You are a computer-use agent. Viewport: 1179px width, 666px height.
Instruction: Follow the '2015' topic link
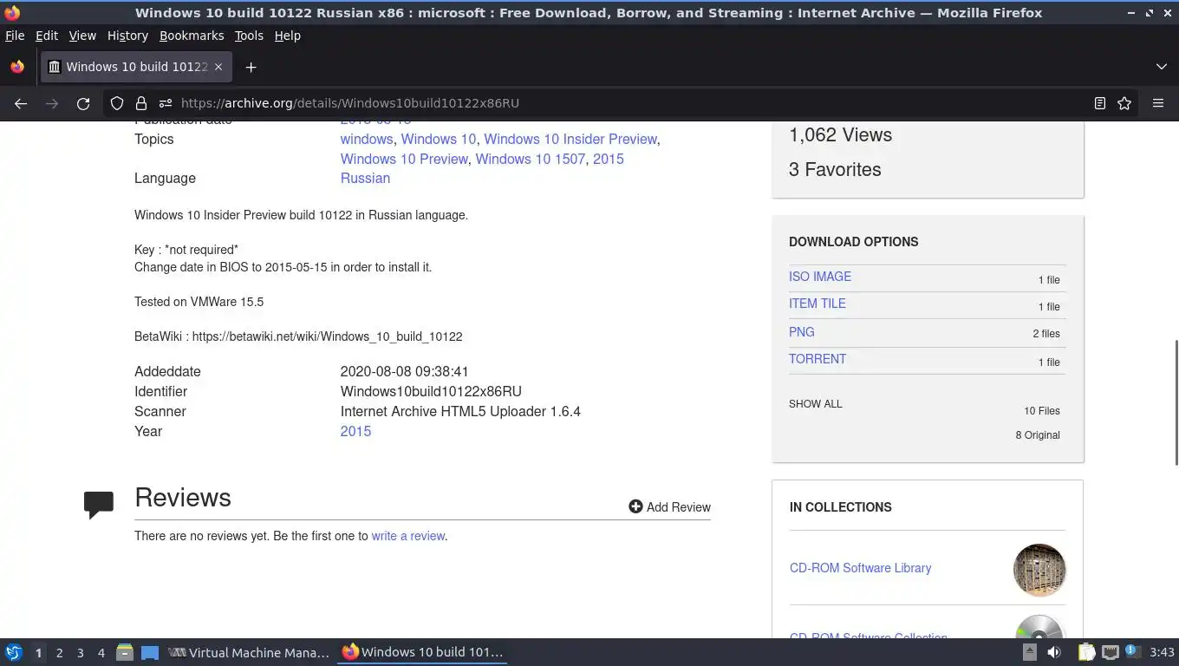pos(609,159)
